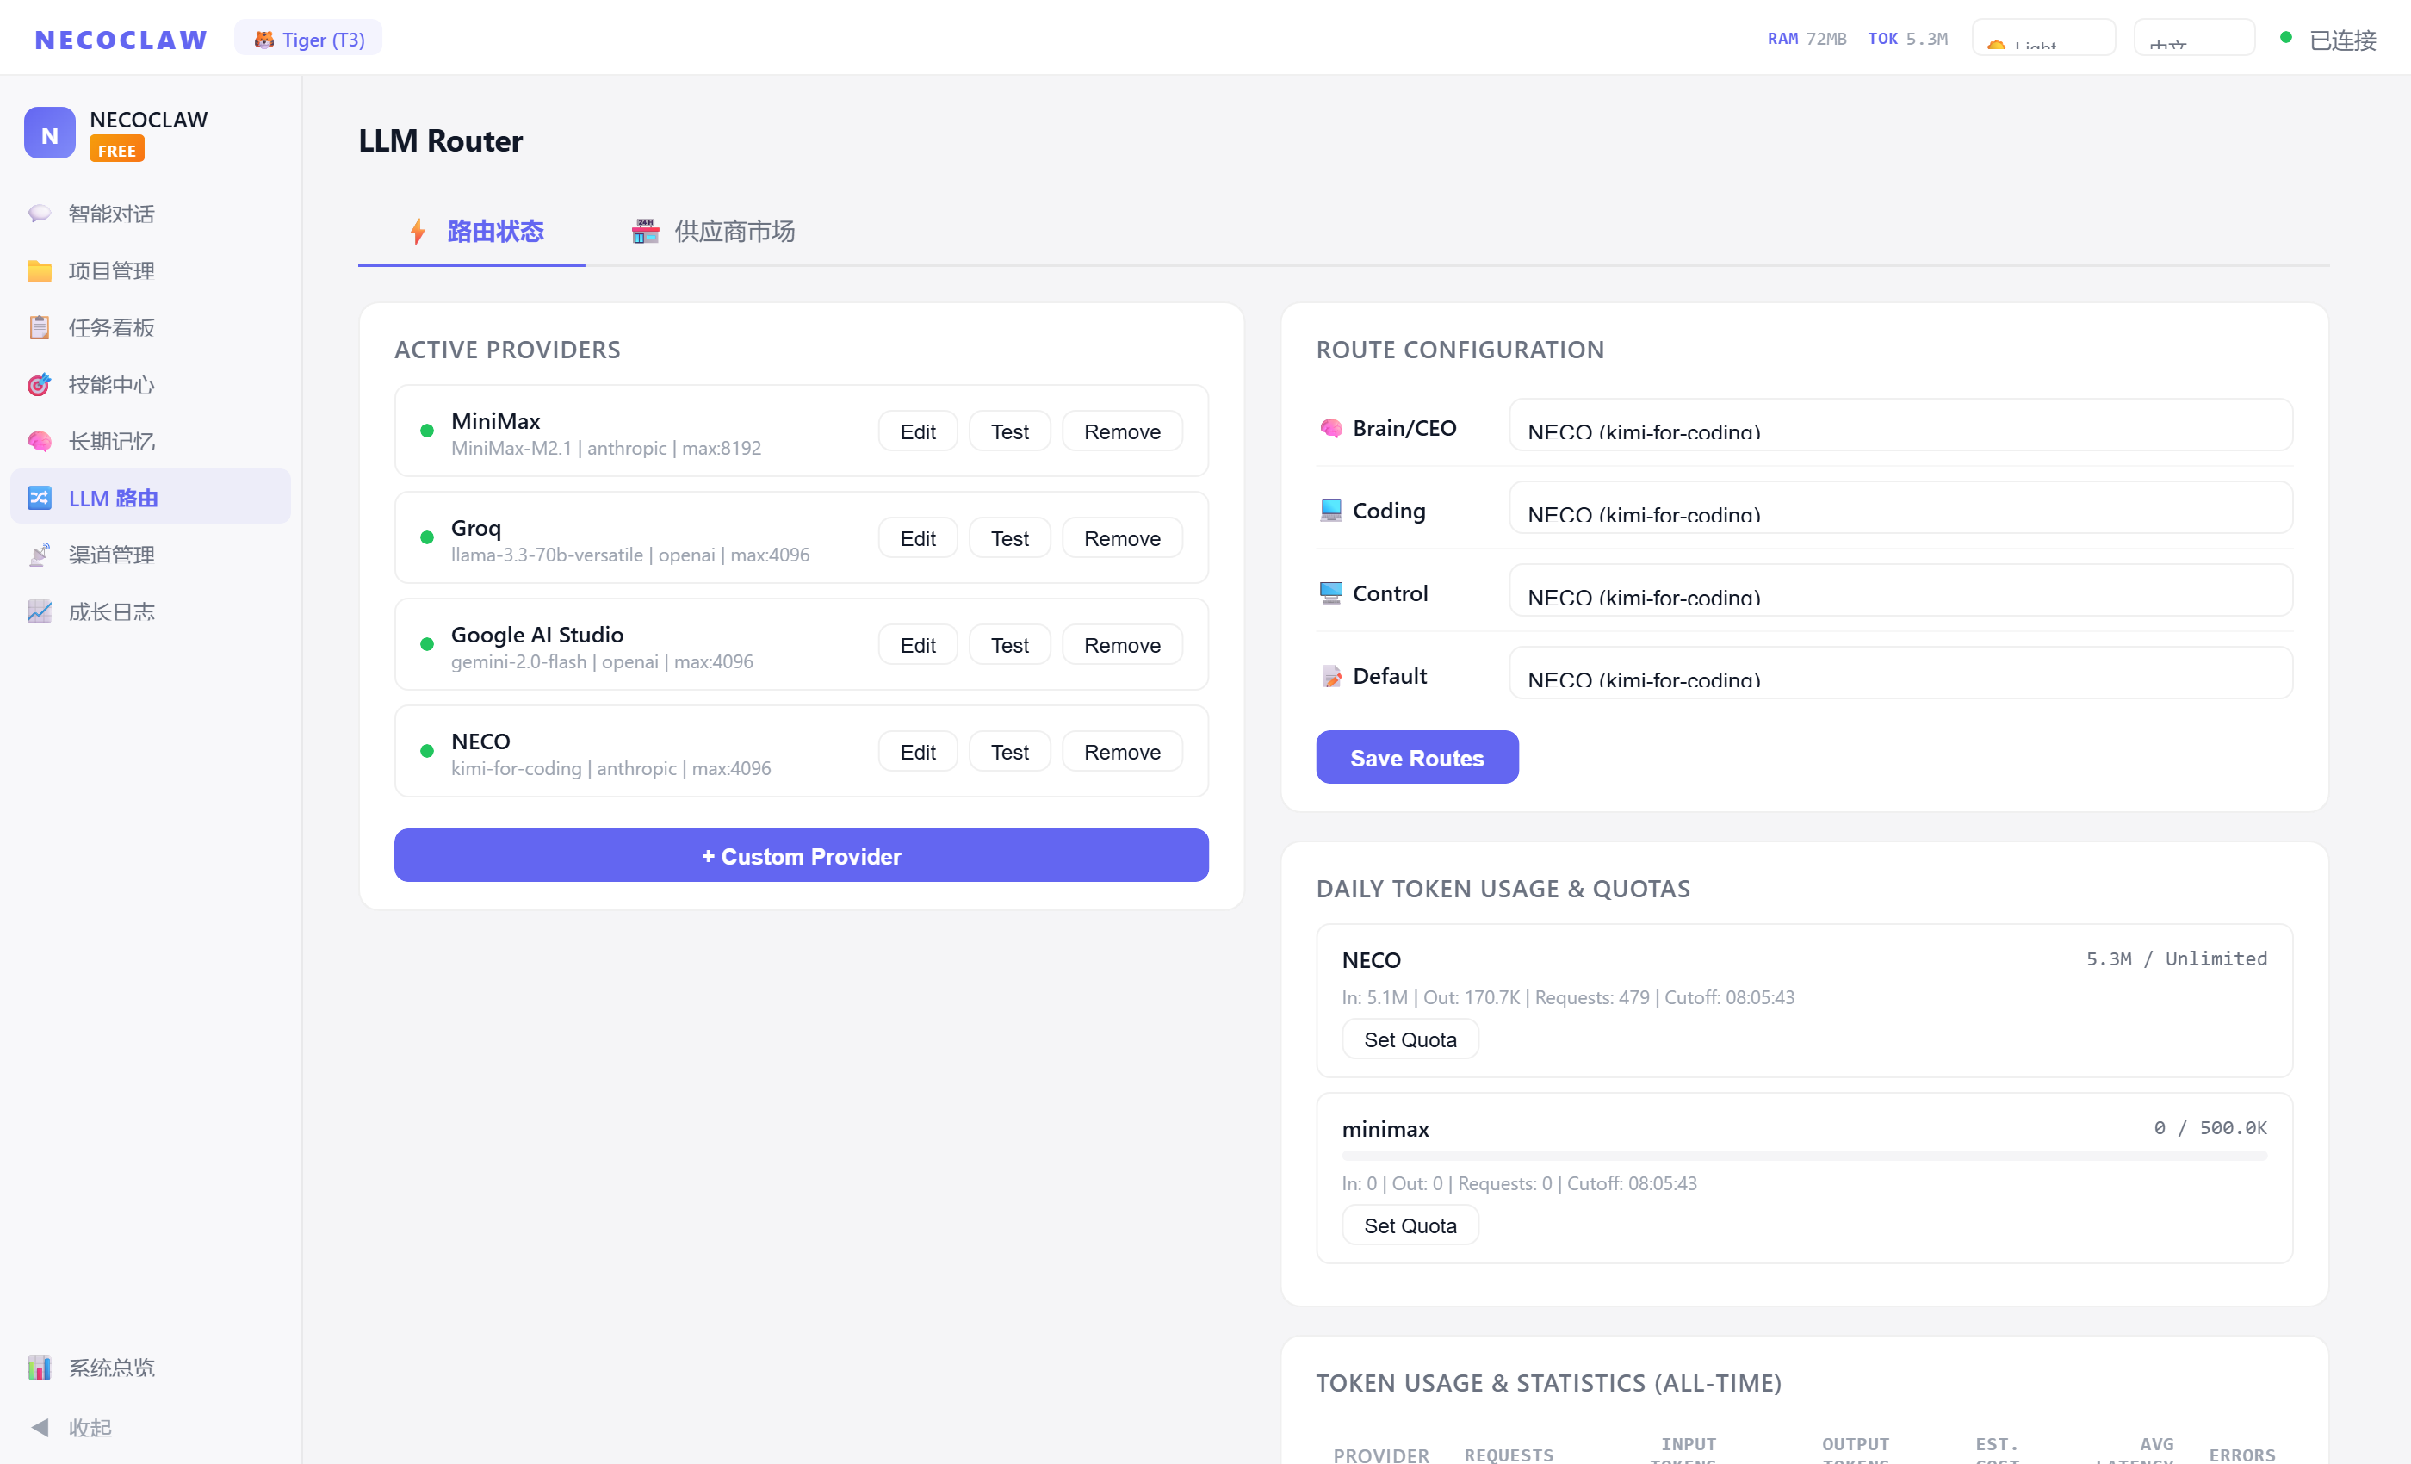Open the 项目管理 folder icon
The width and height of the screenshot is (2411, 1464).
coord(39,271)
